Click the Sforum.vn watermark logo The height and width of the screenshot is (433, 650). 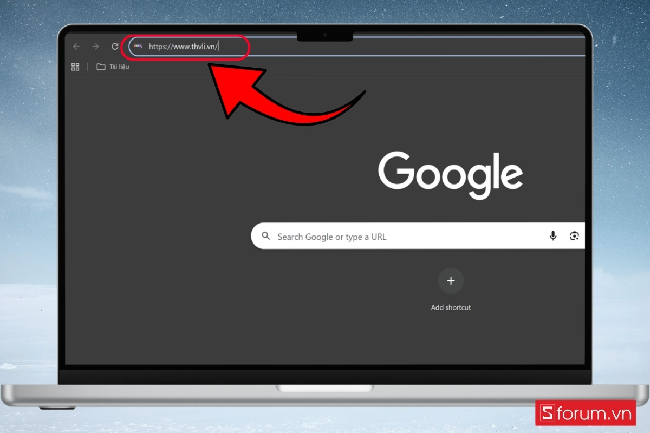[585, 413]
